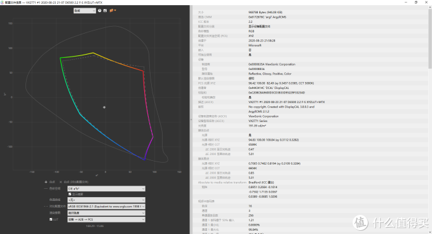
Task: Open the rendering intent dropdown
Action: coord(106,213)
